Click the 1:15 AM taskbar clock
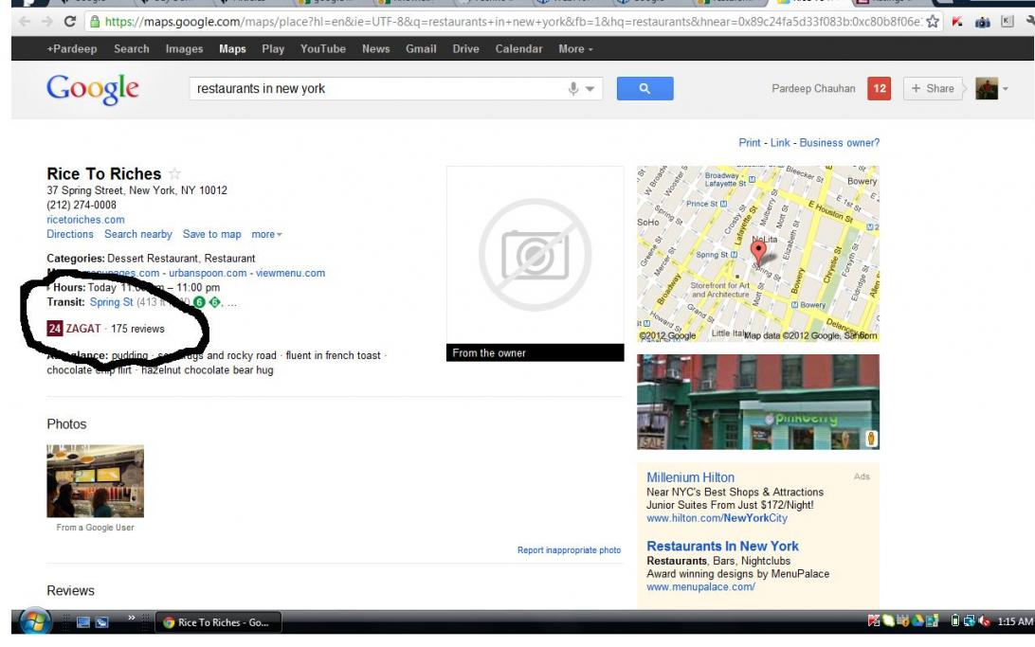Screen dimensions: 1035x647 [1014, 621]
